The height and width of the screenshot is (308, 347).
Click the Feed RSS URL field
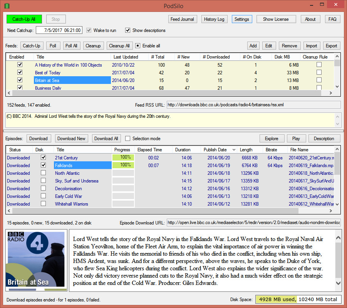click(x=254, y=105)
